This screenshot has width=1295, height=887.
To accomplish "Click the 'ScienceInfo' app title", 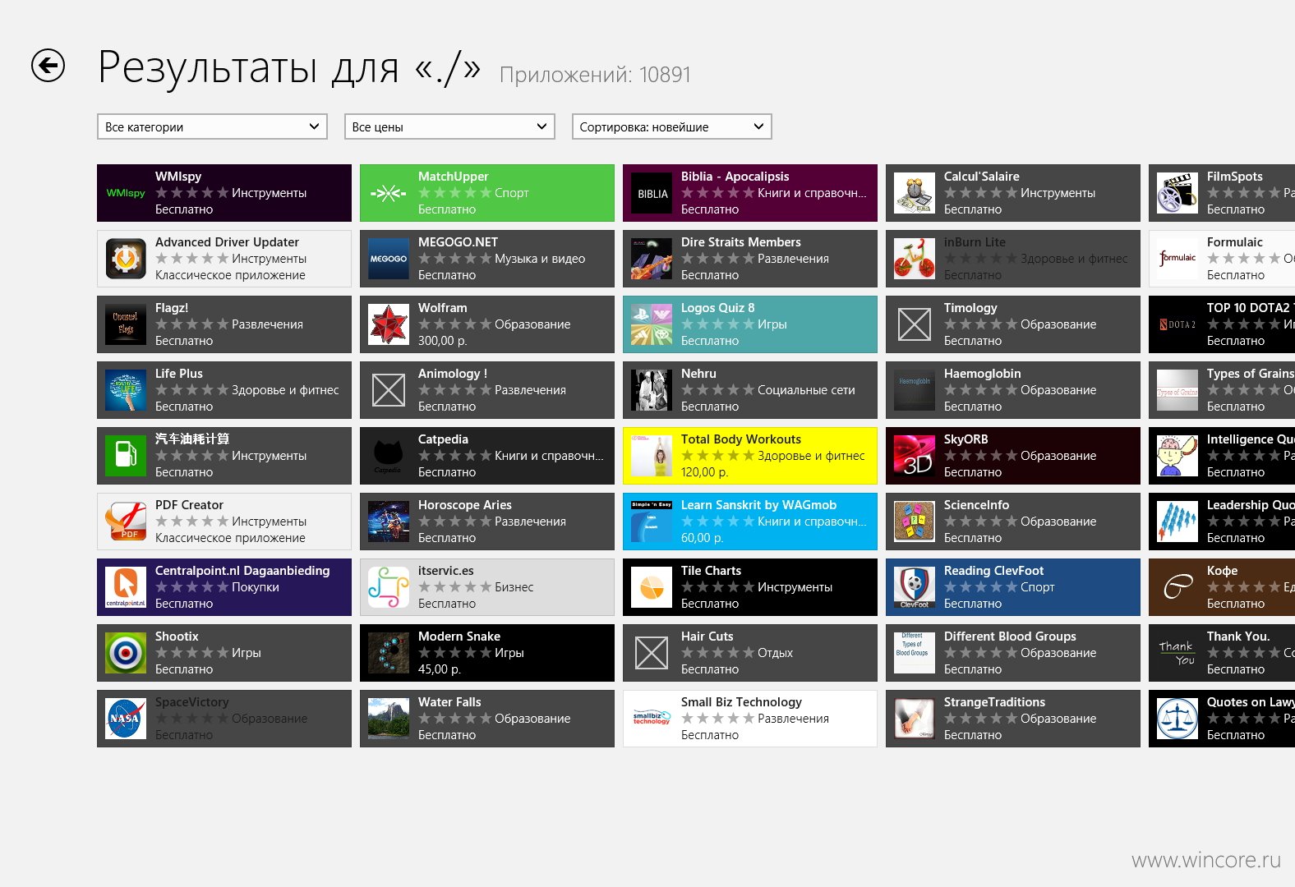I will coord(977,505).
